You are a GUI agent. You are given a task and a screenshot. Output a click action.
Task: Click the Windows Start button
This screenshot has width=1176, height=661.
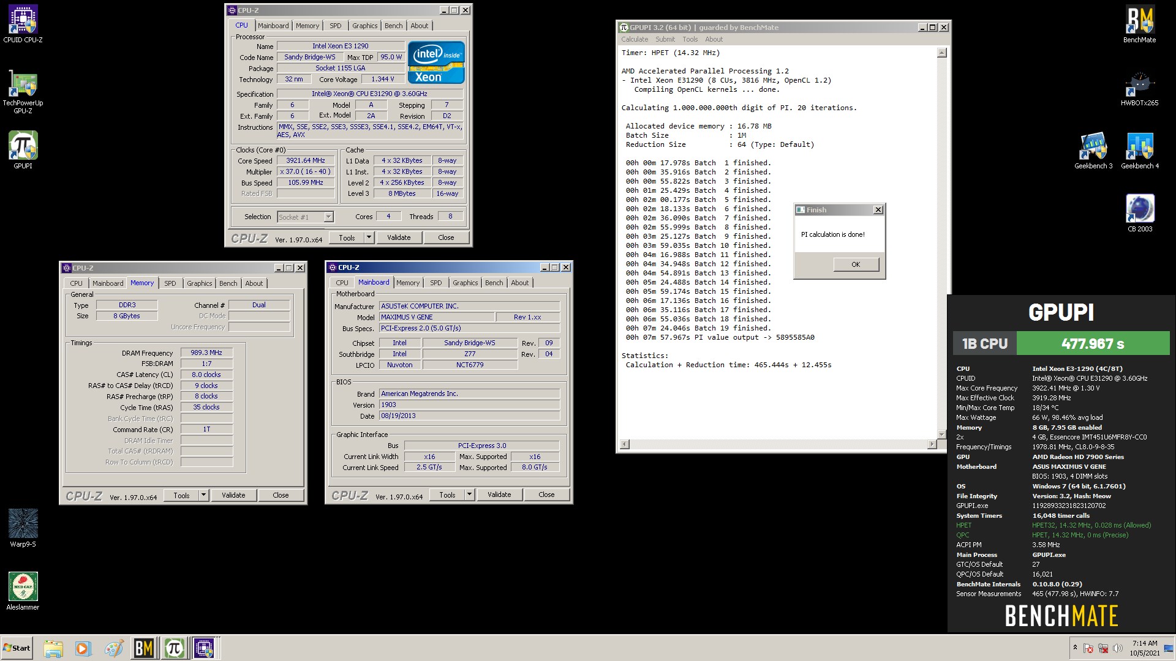click(x=17, y=648)
